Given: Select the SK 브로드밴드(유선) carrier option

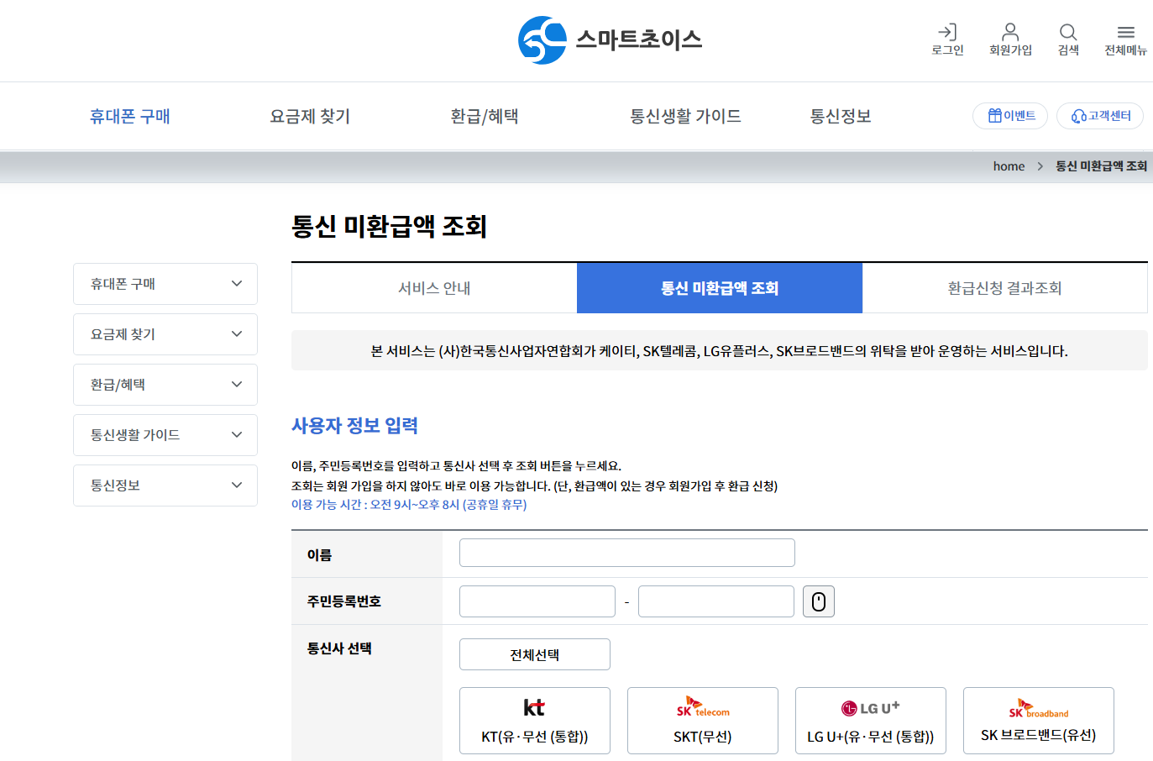Looking at the screenshot, I should tap(1039, 721).
